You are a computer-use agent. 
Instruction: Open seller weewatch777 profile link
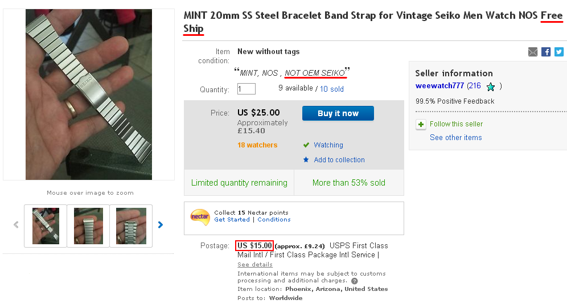(x=440, y=86)
